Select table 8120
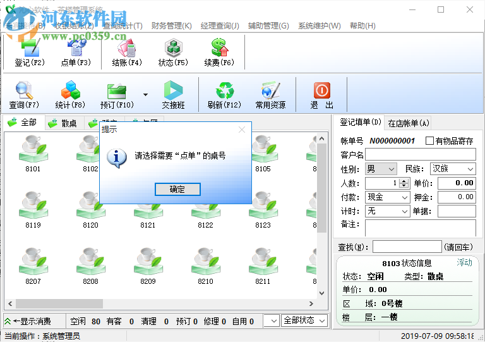The height and width of the screenshot is (342, 485). [x=91, y=210]
